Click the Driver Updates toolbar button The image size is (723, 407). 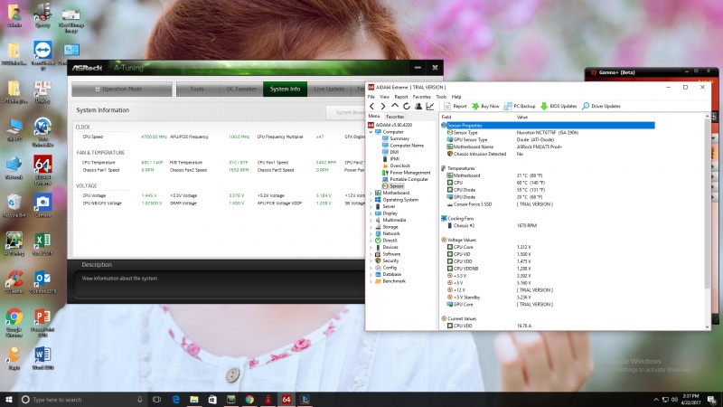tap(601, 106)
